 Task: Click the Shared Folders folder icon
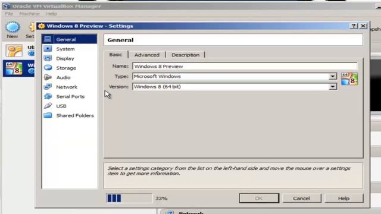(48, 115)
